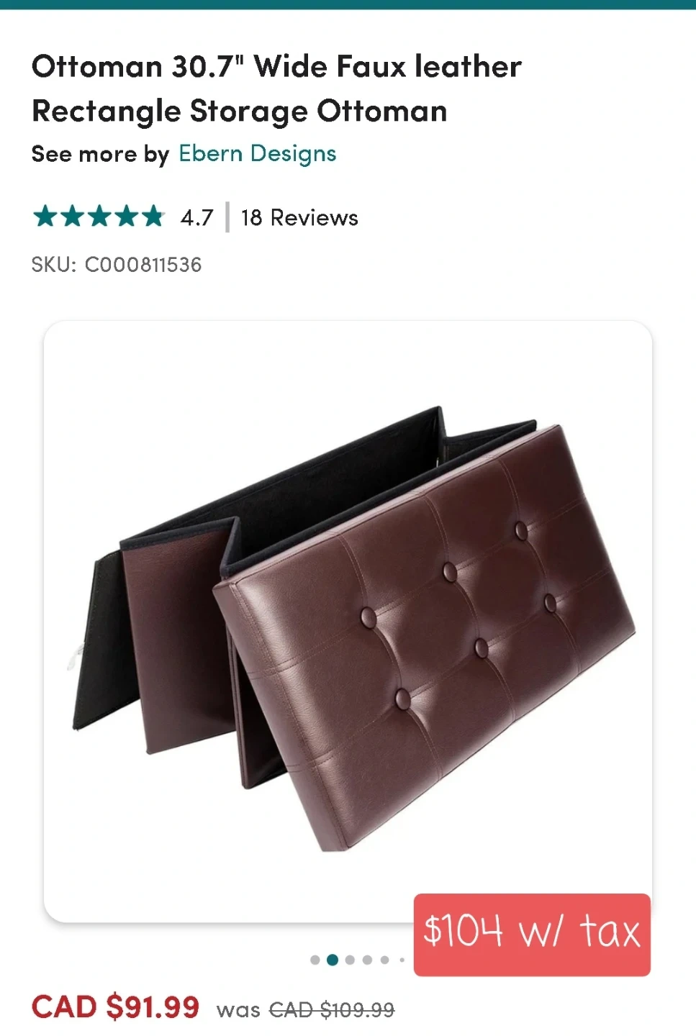Select the third image carousel dot
Screen dimensions: 696x1036
click(x=350, y=960)
